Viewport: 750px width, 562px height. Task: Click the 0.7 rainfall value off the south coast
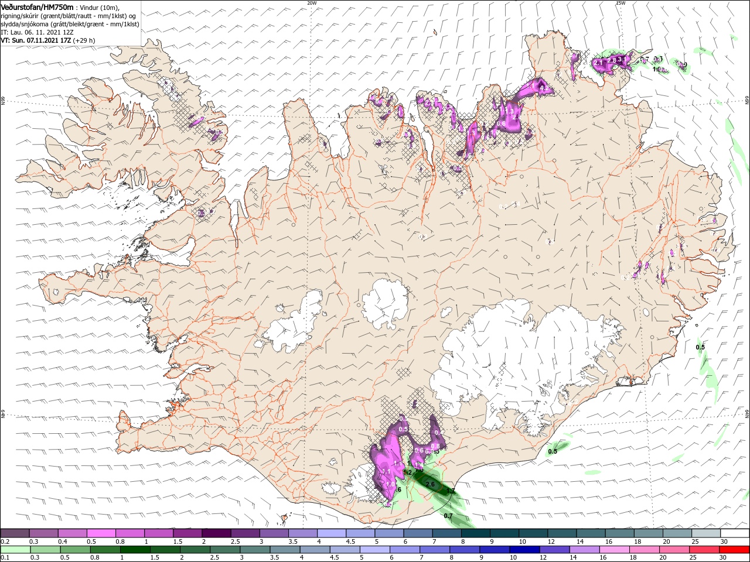click(448, 516)
